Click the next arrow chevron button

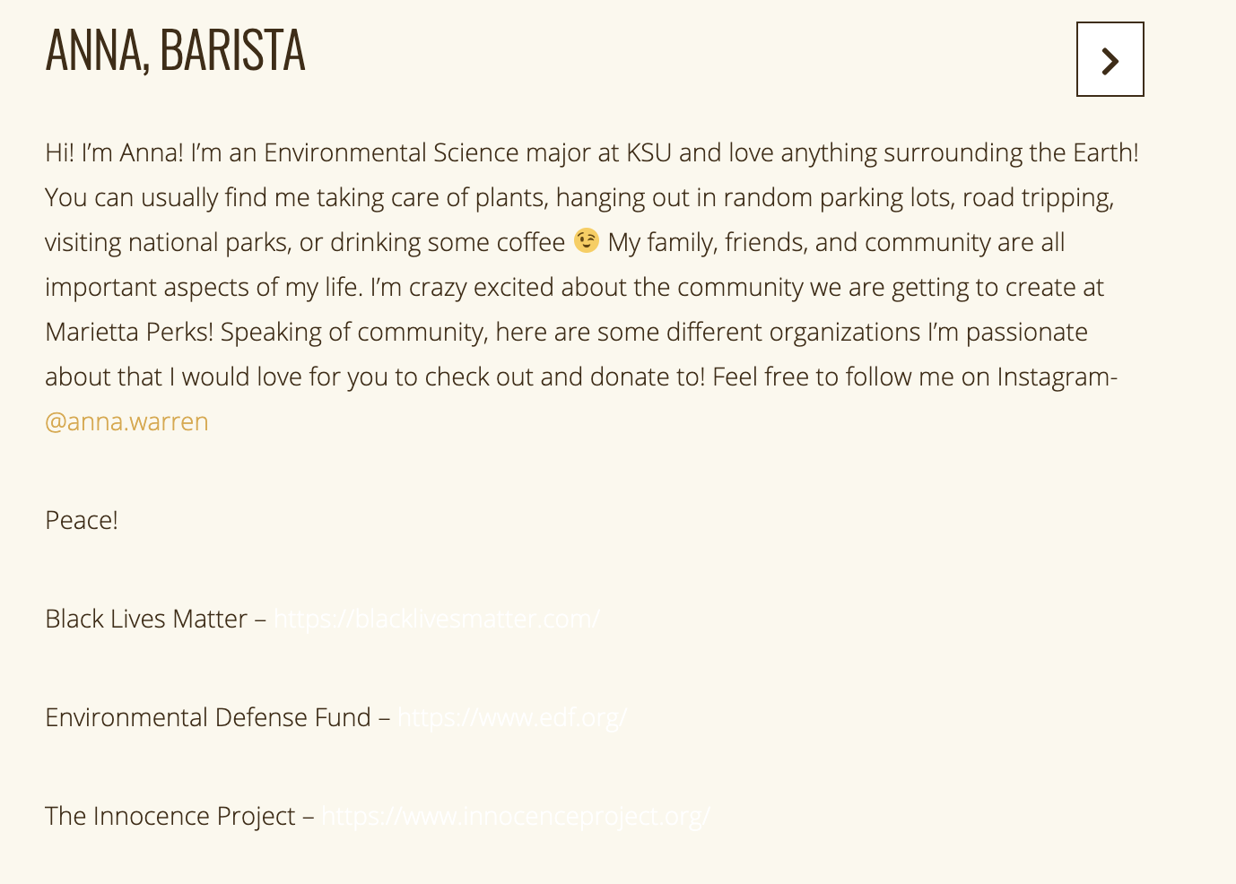[1110, 59]
